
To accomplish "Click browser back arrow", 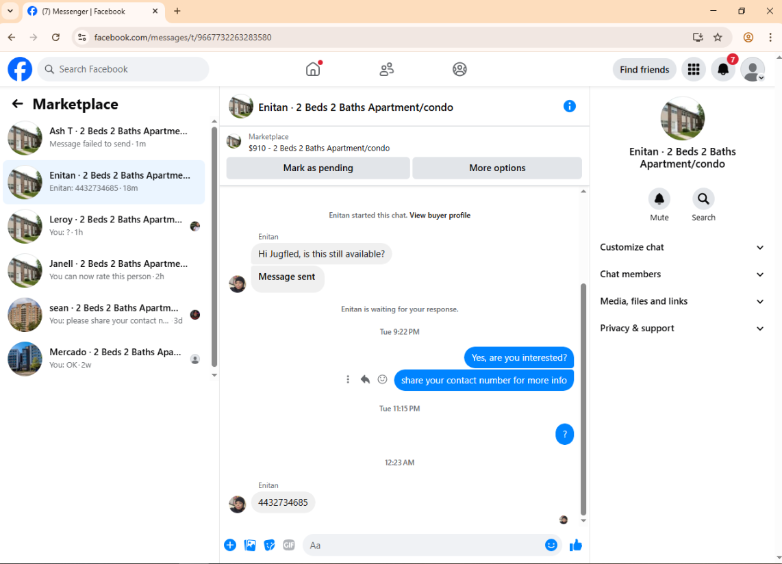I will (x=12, y=38).
